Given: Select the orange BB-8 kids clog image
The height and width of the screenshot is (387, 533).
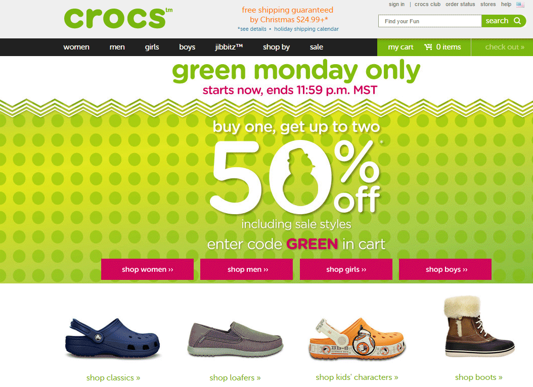Looking at the screenshot, I should pyautogui.click(x=357, y=338).
